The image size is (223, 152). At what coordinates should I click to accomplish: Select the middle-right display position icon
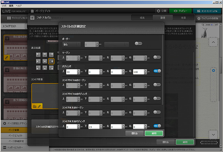[x=51, y=61]
